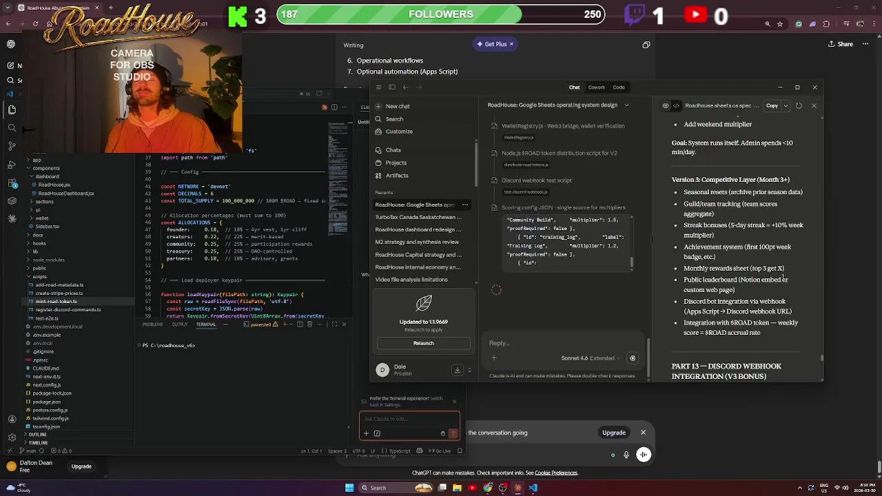This screenshot has height=496, width=882.
Task: Open the conversation title dropdown
Action: pos(626,105)
